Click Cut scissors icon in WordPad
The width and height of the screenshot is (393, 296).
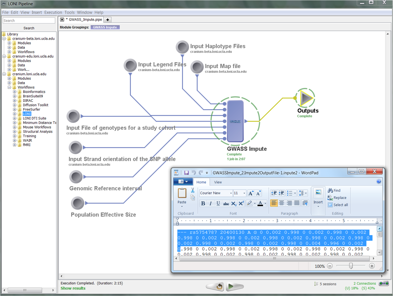(193, 190)
